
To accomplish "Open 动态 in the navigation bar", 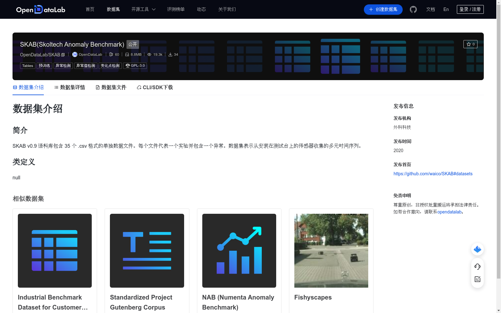I will pyautogui.click(x=201, y=9).
